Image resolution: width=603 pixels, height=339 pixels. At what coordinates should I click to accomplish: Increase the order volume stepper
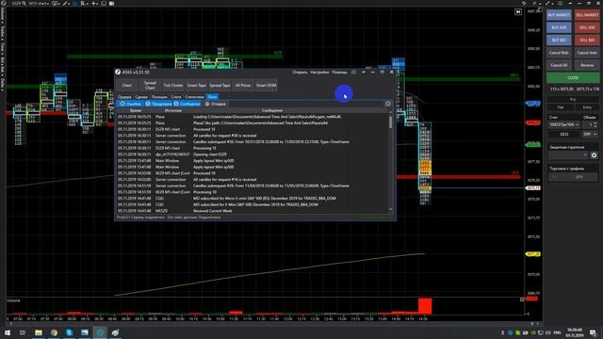pos(595,123)
